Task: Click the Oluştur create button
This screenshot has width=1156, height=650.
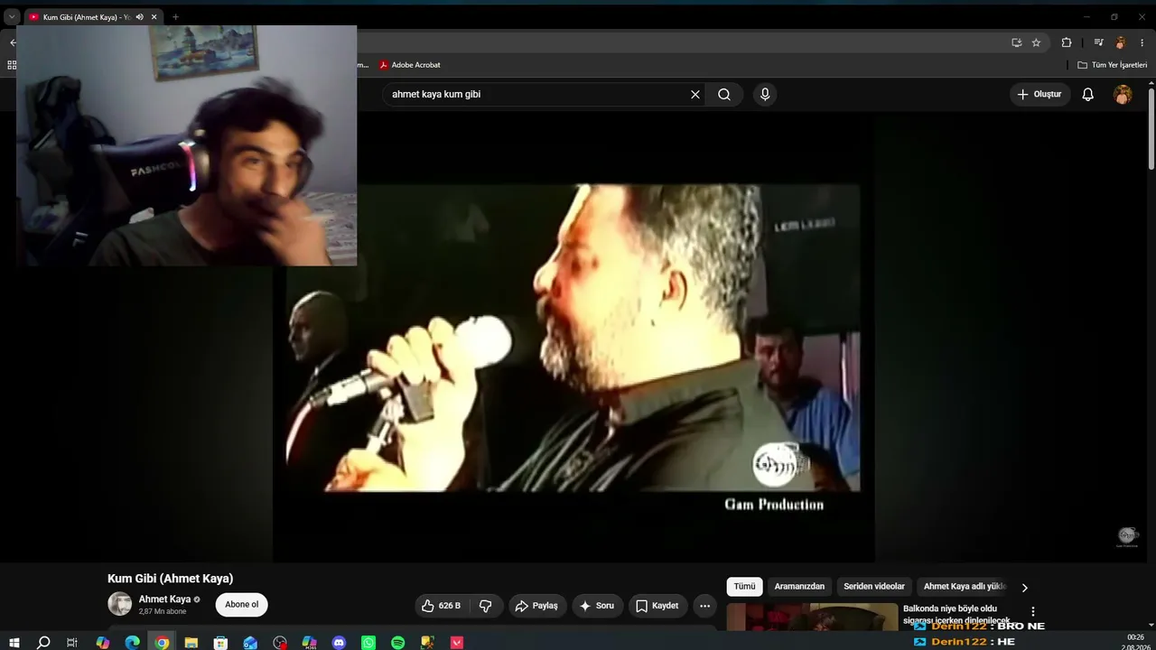Action: coord(1040,94)
